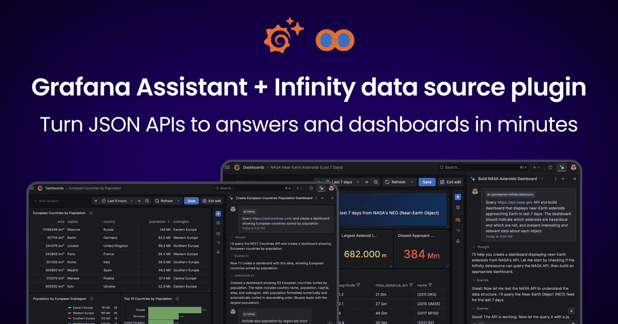Toggle Grafana Assistant sparkle icon in European Countries top bar
The image size is (618, 324).
coord(321,188)
